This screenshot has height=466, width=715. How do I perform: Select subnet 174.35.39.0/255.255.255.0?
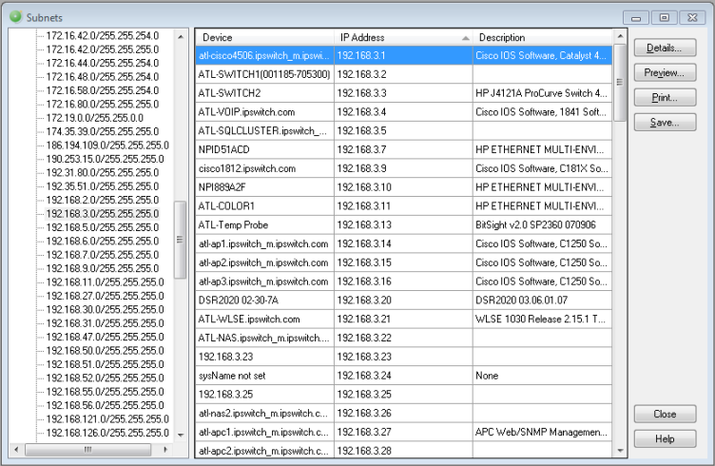102,131
